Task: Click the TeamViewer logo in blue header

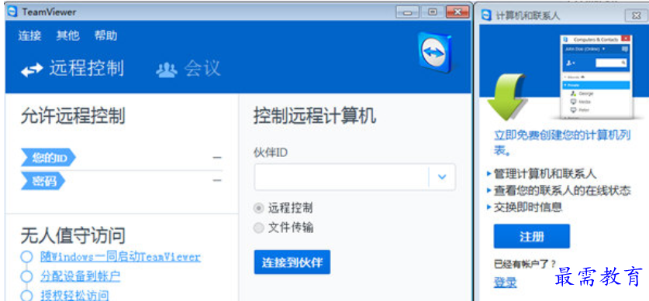Action: coord(434,53)
